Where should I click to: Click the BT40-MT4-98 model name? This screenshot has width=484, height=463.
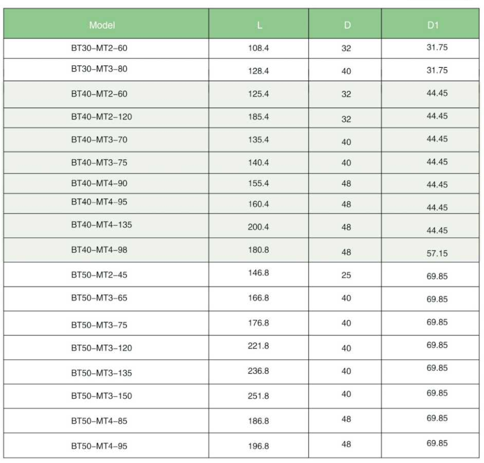(x=99, y=250)
